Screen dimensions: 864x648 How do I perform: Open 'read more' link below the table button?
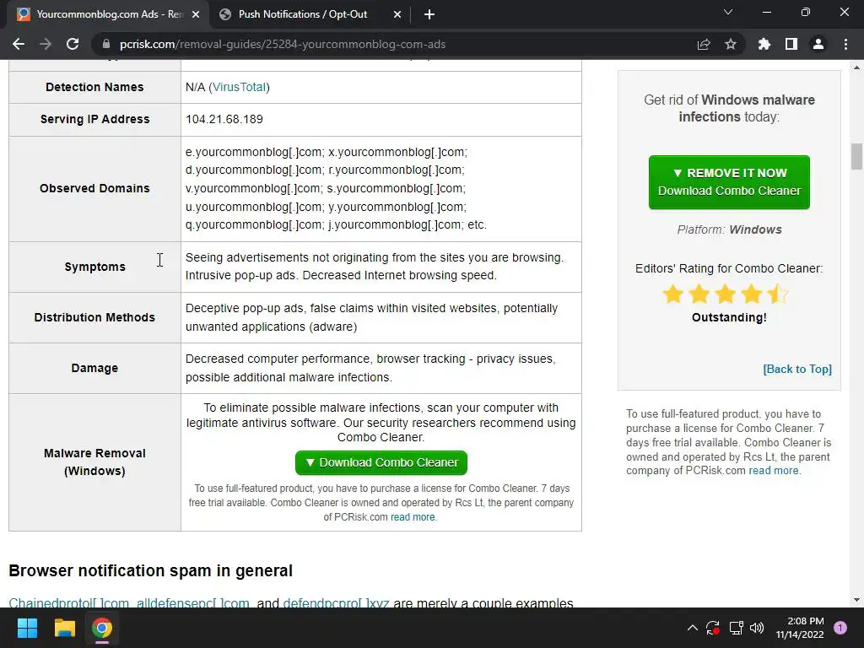[413, 517]
